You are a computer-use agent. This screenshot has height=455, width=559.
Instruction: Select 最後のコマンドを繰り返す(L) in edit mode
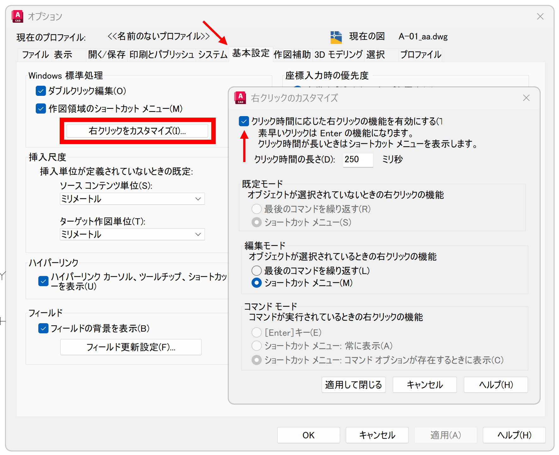click(256, 271)
